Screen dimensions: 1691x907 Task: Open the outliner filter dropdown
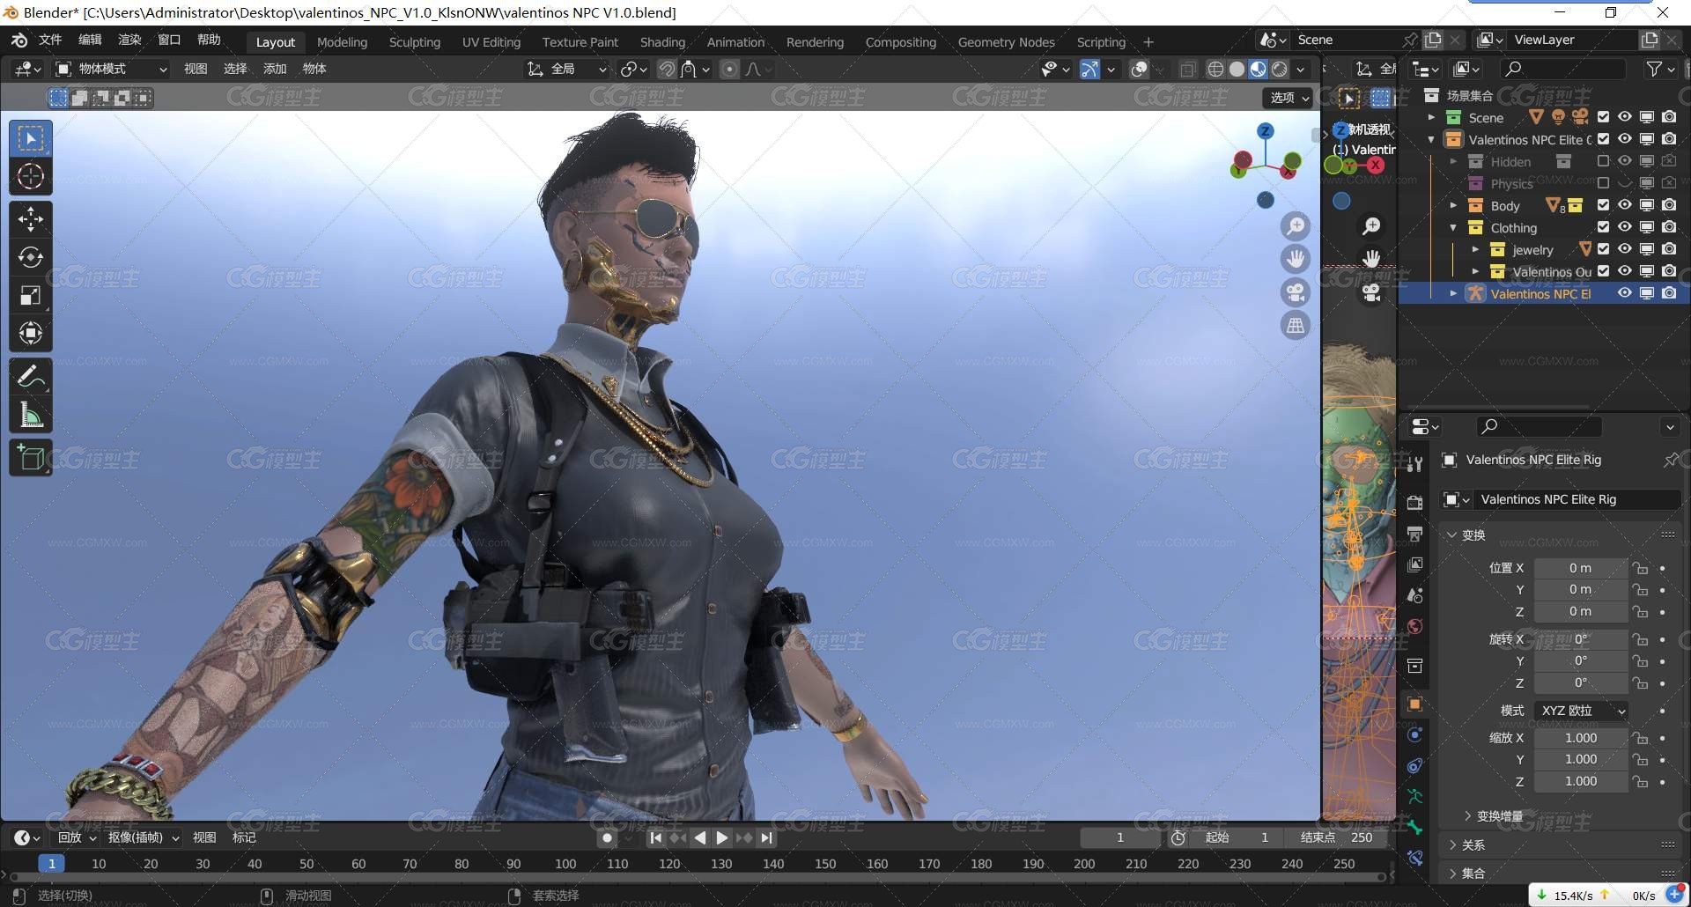pos(1659,69)
